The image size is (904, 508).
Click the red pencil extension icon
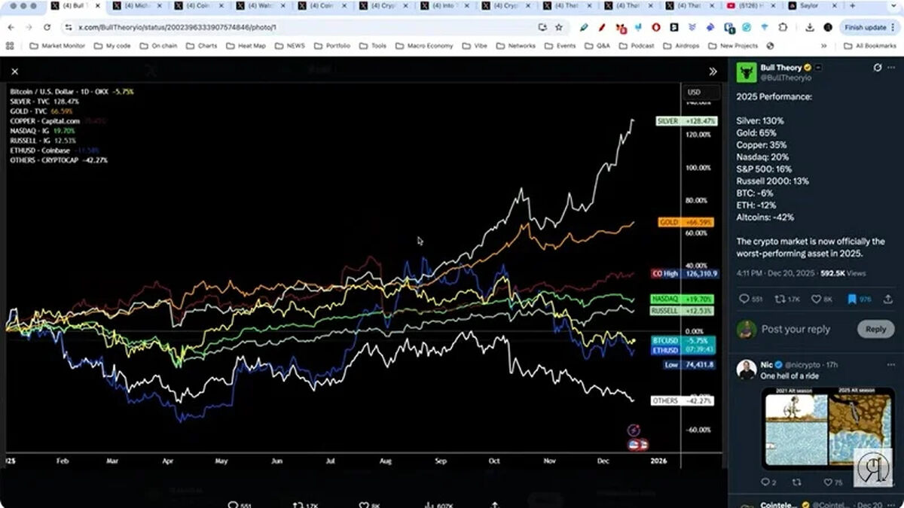click(x=603, y=27)
